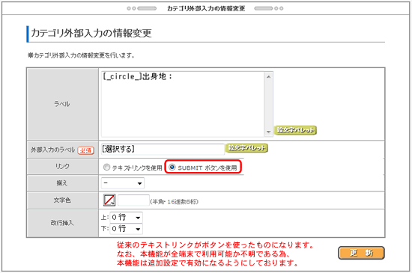Open the 文字色 color picker swatch

click(x=109, y=200)
